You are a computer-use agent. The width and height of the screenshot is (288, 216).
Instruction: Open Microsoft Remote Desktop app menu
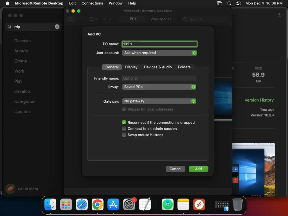click(39, 3)
